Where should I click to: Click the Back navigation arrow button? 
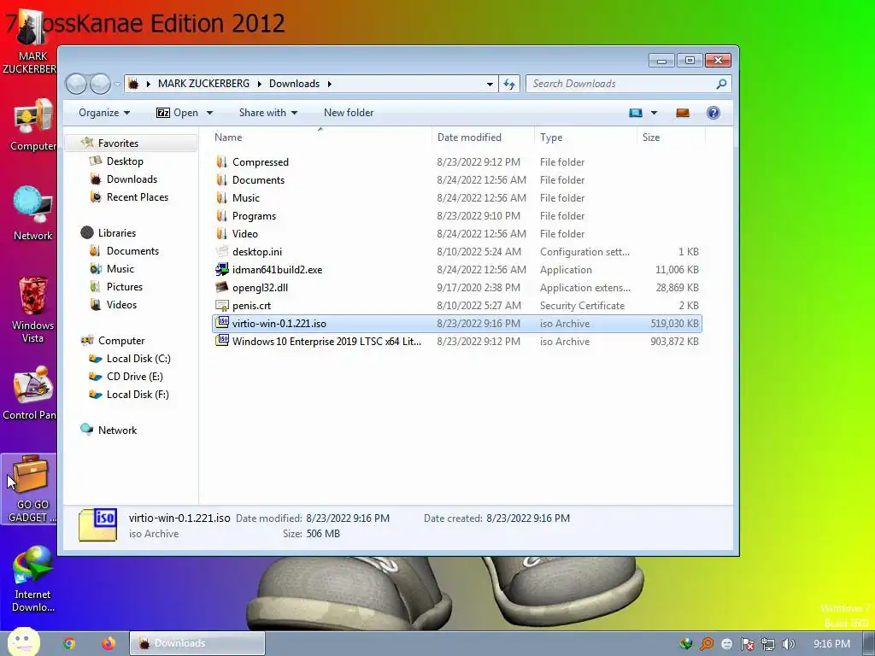[x=76, y=85]
